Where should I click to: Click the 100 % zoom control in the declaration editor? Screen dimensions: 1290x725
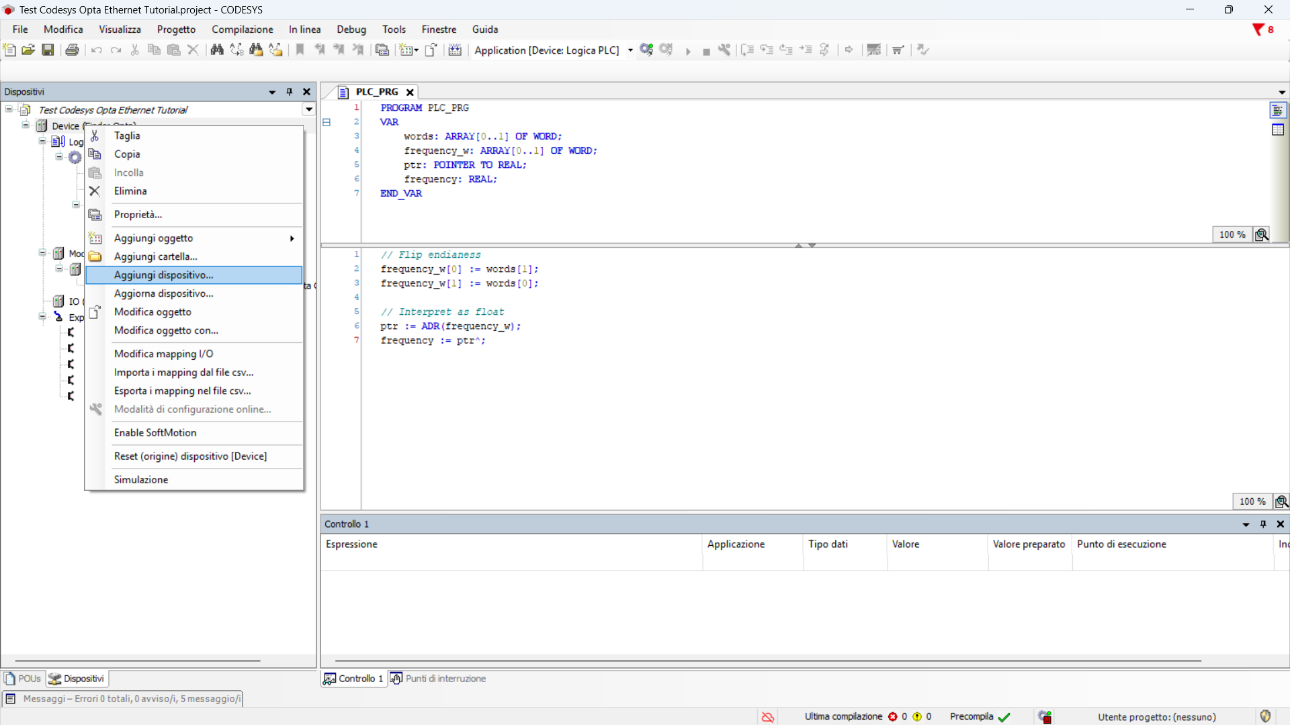tap(1232, 234)
